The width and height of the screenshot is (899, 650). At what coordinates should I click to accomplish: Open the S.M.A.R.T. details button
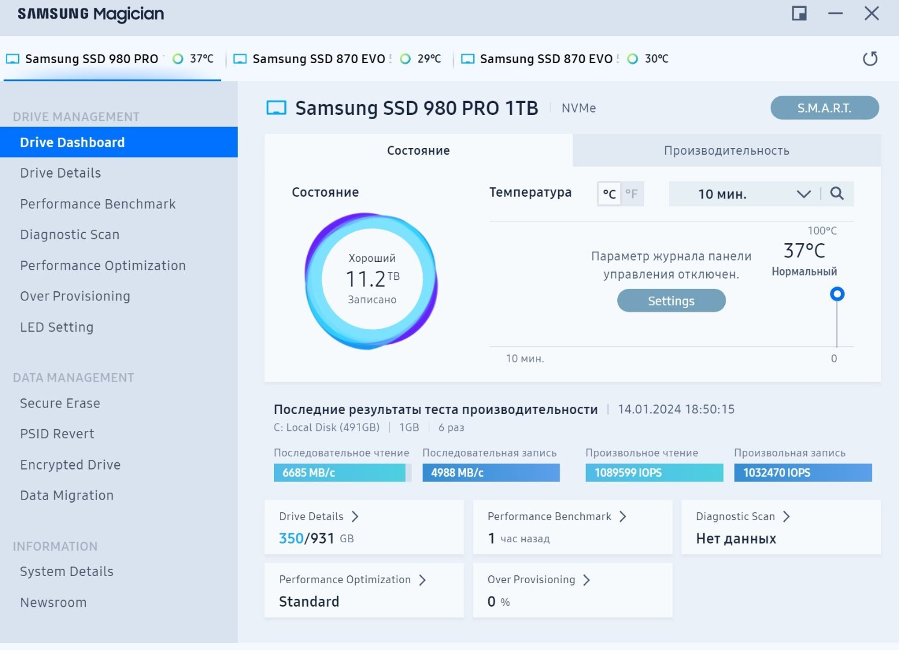pos(824,108)
